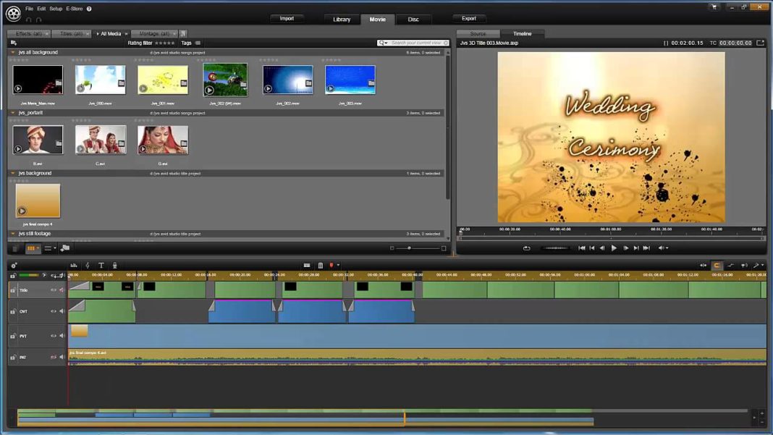Click the trash icon in timeline toolbar
This screenshot has width=773, height=435.
(x=321, y=266)
